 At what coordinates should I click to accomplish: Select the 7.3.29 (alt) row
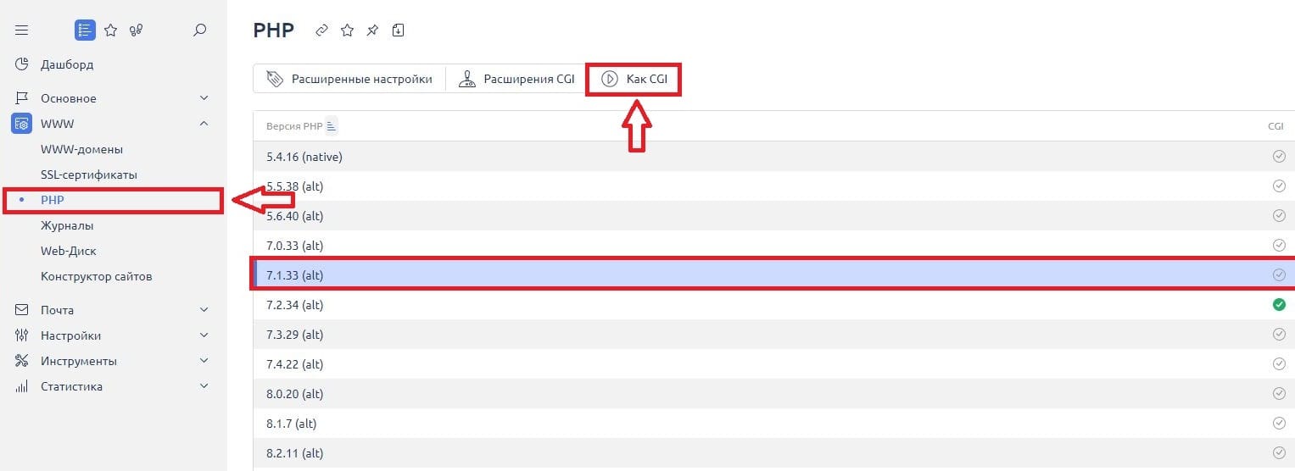pyautogui.click(x=773, y=335)
